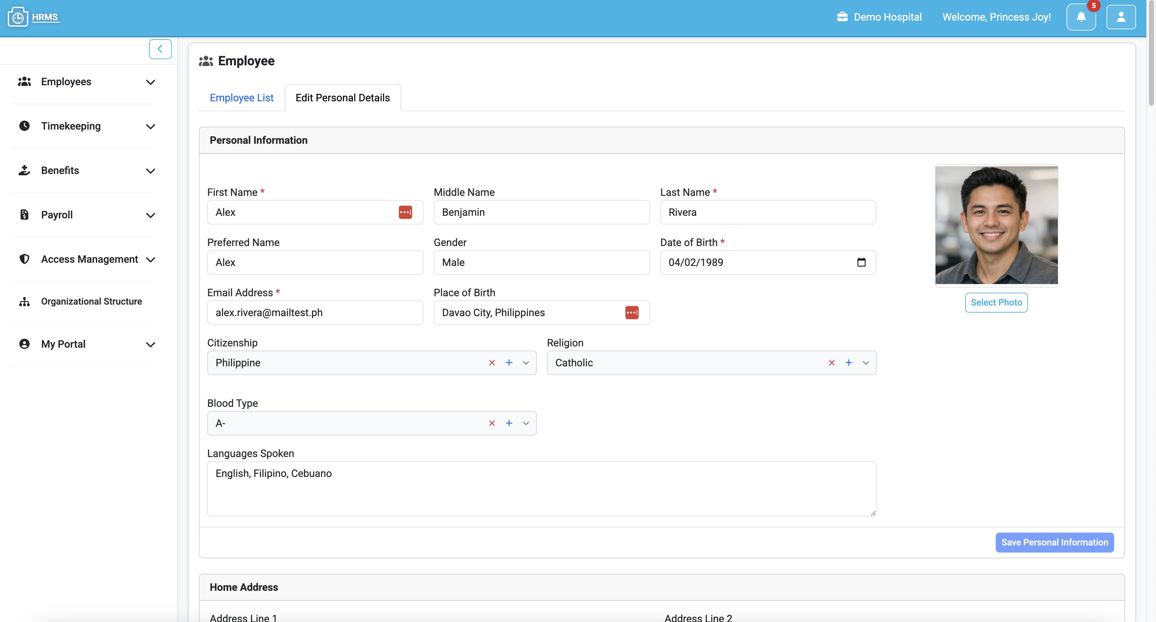Expand the Payroll menu chevron
This screenshot has width=1156, height=622.
[x=151, y=215]
